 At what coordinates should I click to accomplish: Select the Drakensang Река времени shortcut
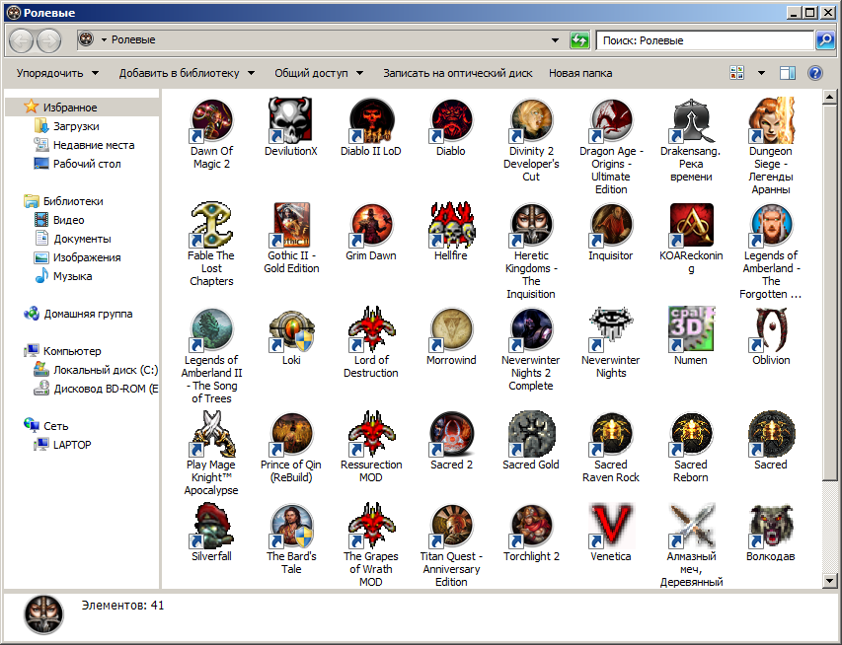691,120
